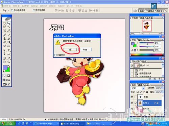Select the Eraser tool
Screen dimensions: 169x126
(4, 42)
